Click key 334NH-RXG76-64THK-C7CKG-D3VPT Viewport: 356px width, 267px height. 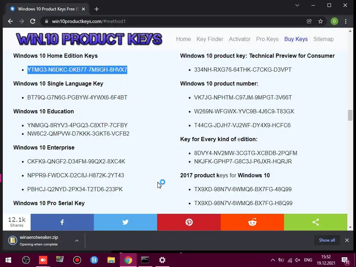pos(243,70)
